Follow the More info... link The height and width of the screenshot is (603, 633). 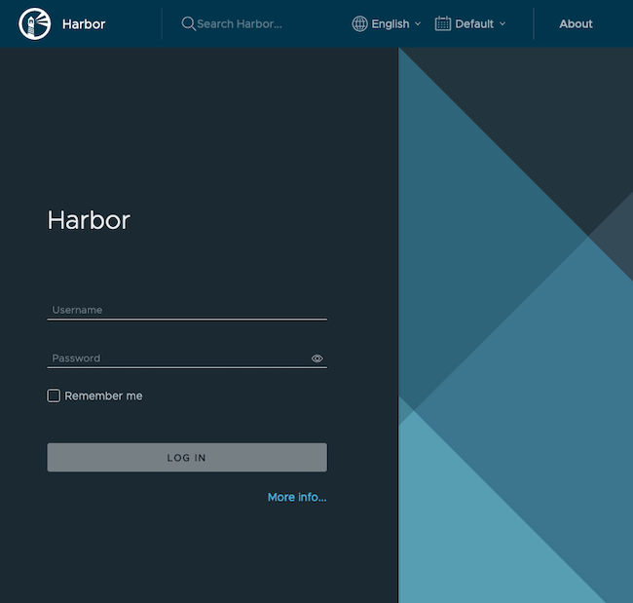click(297, 497)
